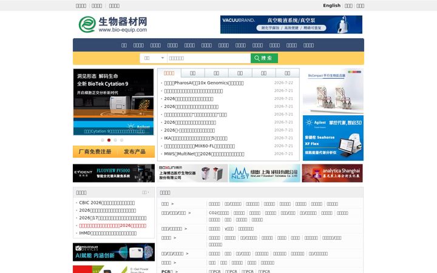Expand the PCR category row
The width and height of the screenshot is (437, 273).
point(169,271)
